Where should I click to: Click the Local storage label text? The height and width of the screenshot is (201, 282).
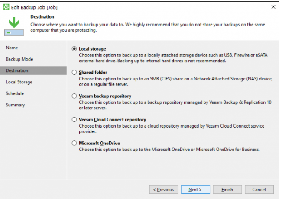[x=92, y=49]
